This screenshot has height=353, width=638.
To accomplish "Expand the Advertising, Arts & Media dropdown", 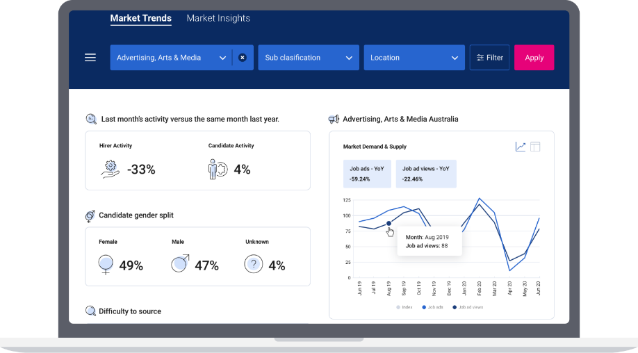I will (x=222, y=58).
